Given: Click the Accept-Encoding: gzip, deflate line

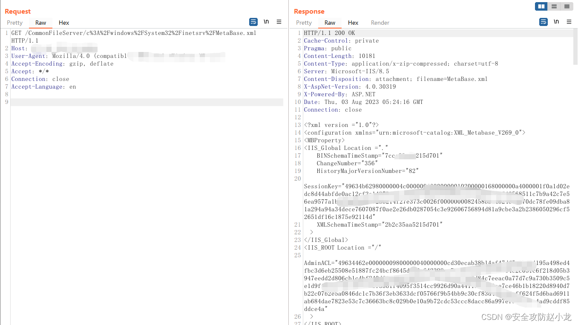Looking at the screenshot, I should pos(62,63).
